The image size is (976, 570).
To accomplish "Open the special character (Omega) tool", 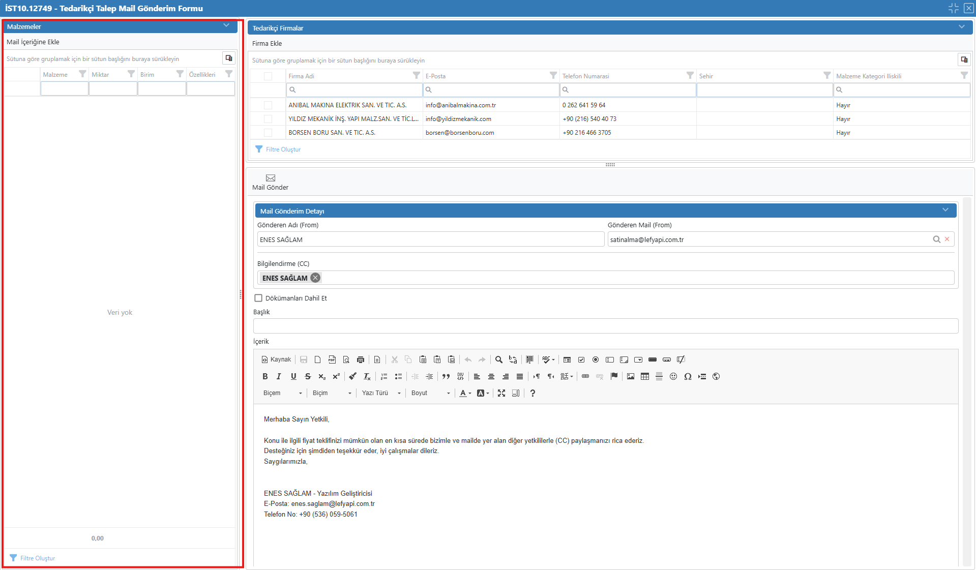I will pos(688,377).
